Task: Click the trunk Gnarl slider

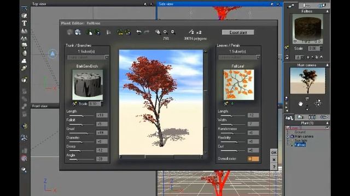Action: 81,133
